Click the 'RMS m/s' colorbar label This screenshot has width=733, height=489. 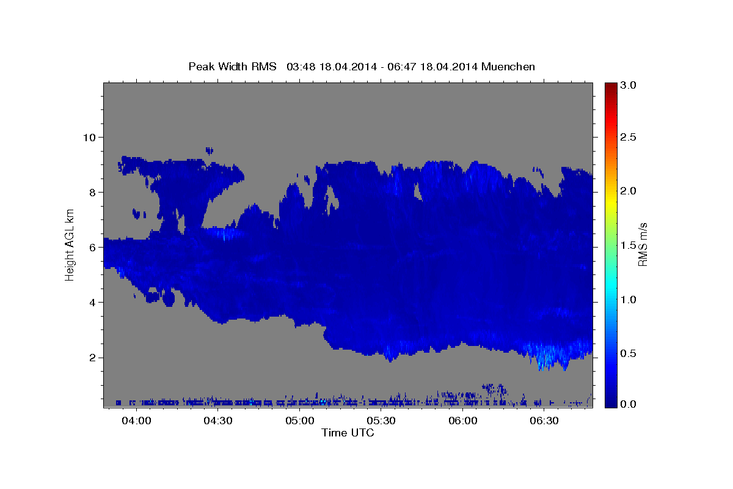pos(643,244)
